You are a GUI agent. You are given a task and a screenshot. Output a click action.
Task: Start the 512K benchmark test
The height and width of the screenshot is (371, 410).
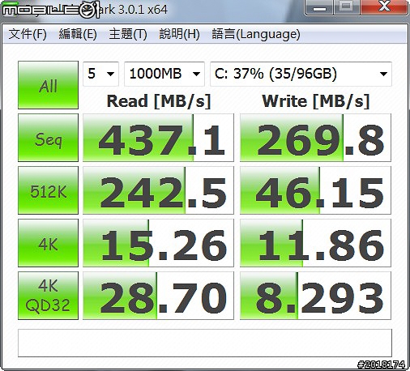[x=48, y=190]
